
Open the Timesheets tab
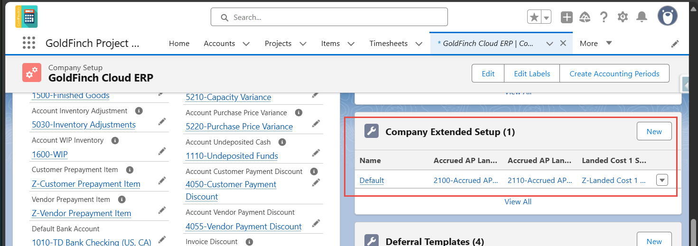(389, 43)
